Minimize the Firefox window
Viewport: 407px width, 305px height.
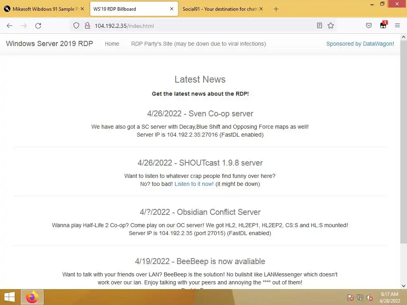click(372, 4)
